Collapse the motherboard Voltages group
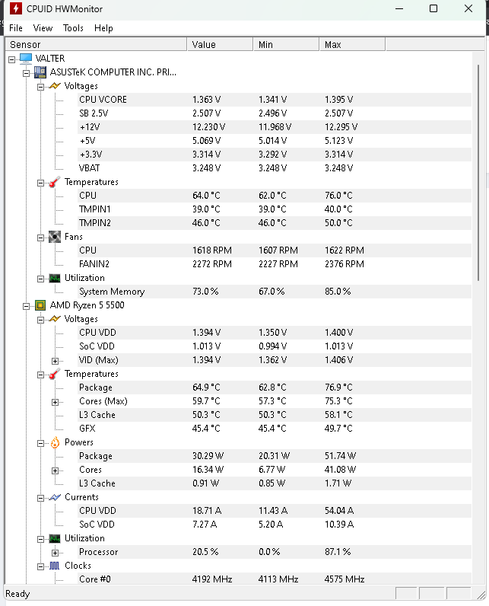This screenshot has height=606, width=489. (40, 87)
